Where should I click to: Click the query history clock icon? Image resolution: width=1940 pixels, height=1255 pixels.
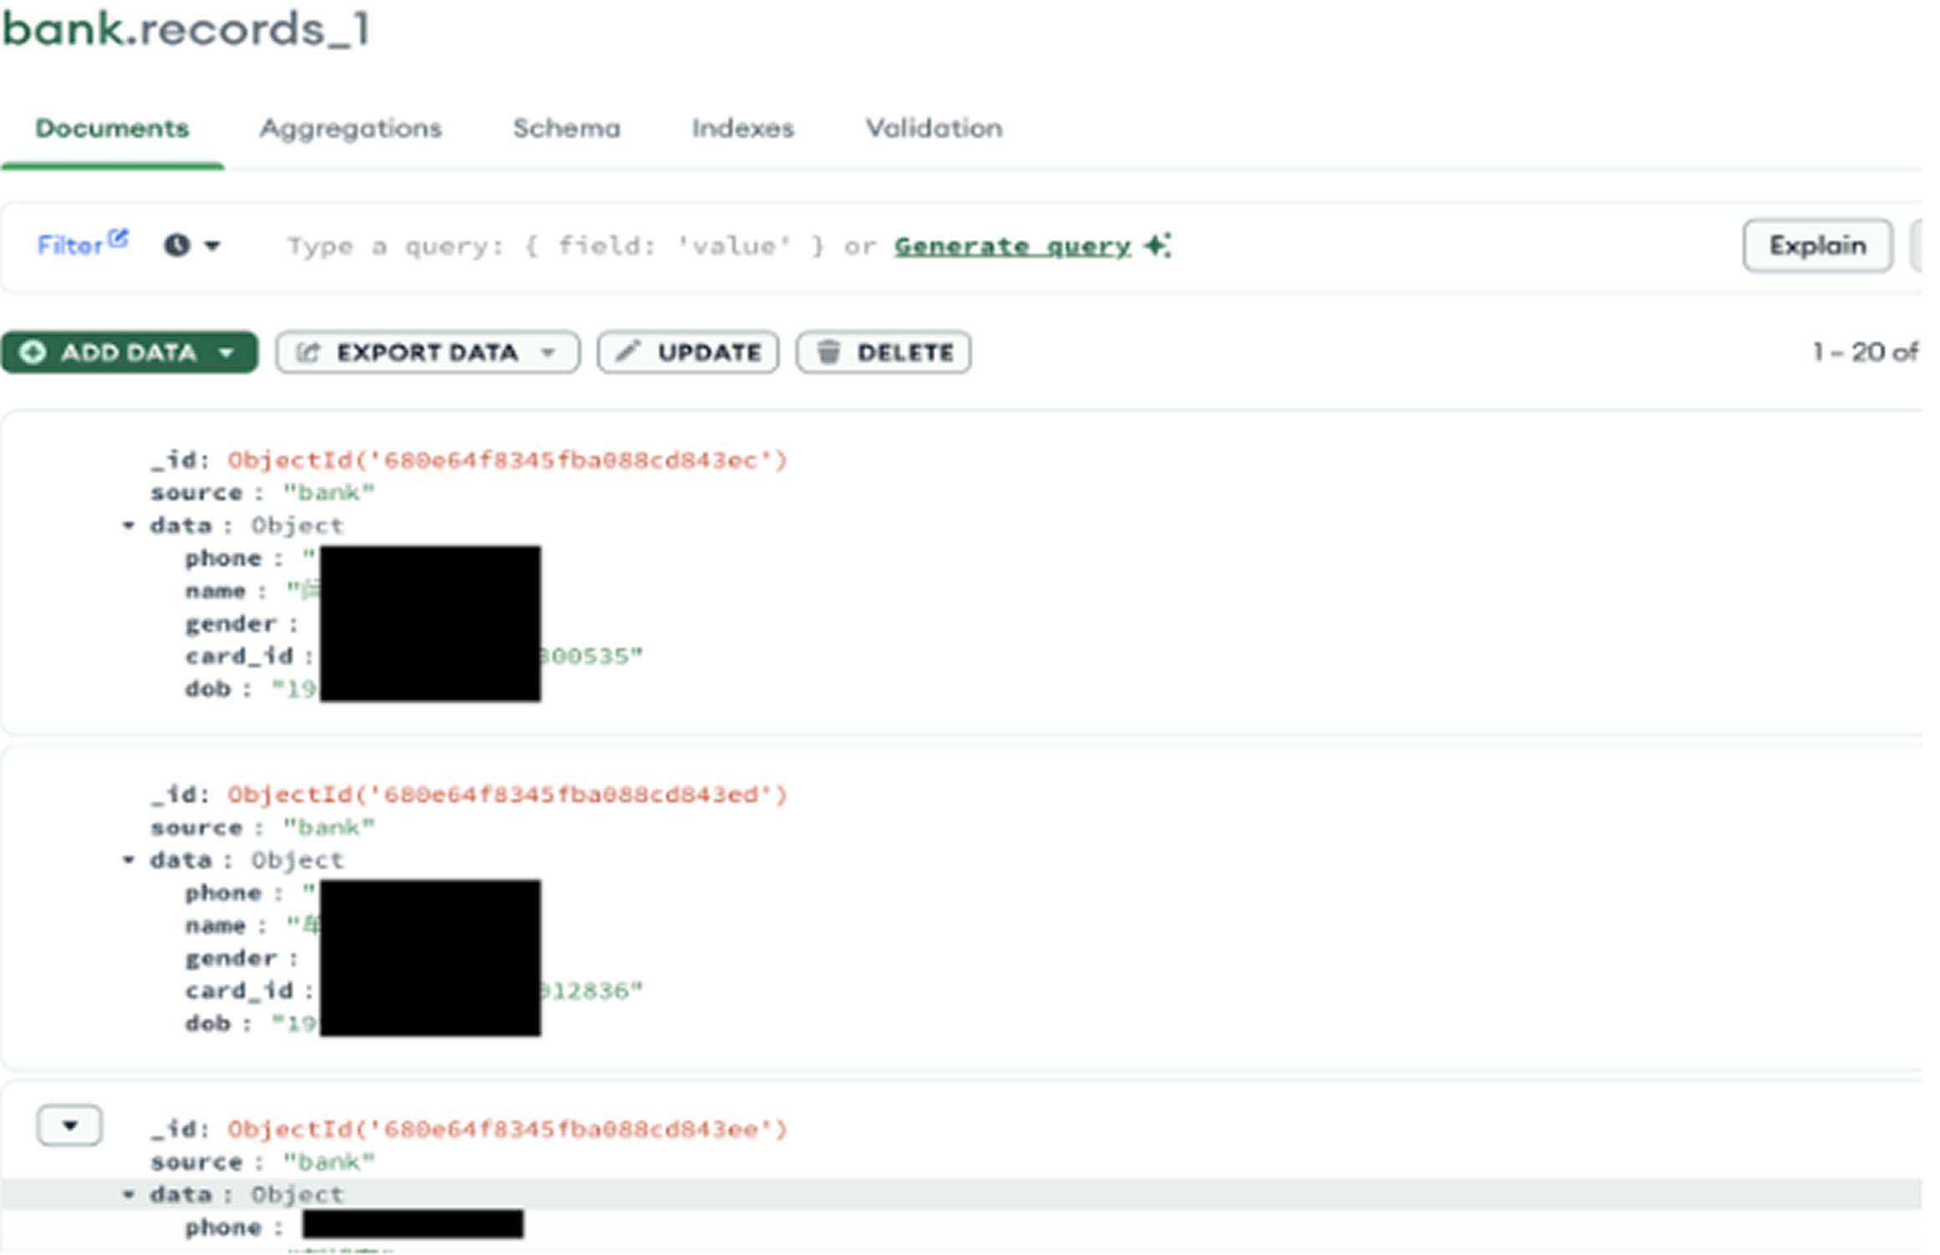[176, 246]
